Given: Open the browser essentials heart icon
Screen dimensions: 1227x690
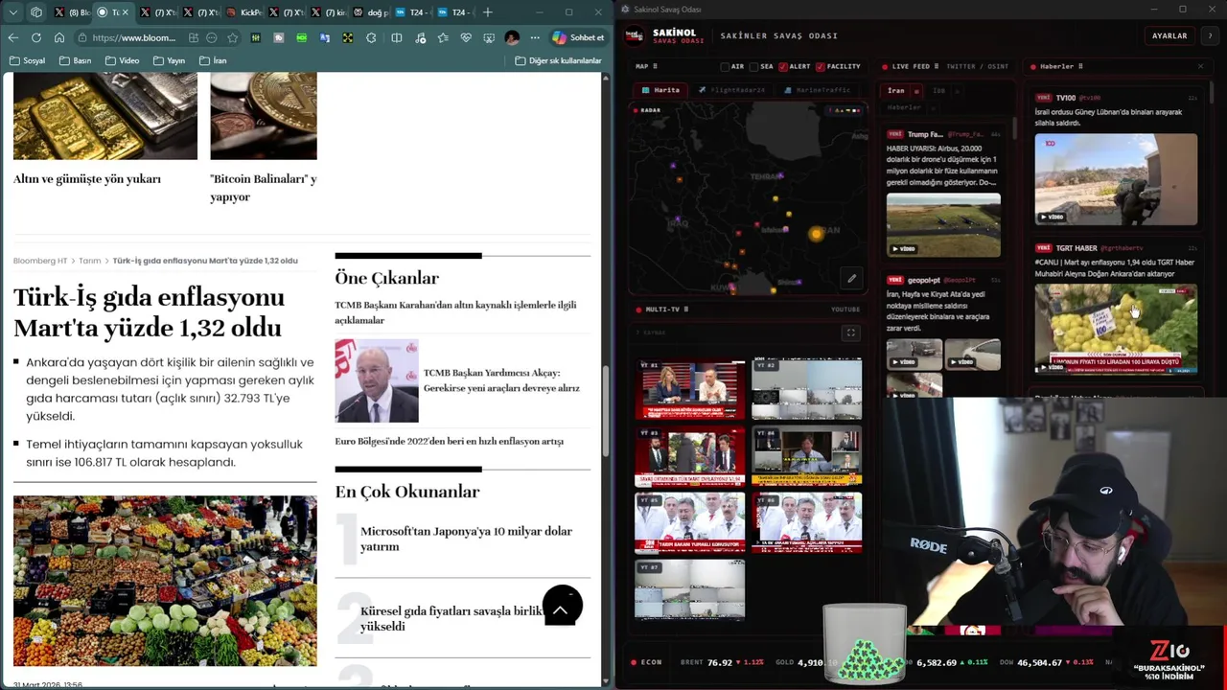Looking at the screenshot, I should 466,37.
